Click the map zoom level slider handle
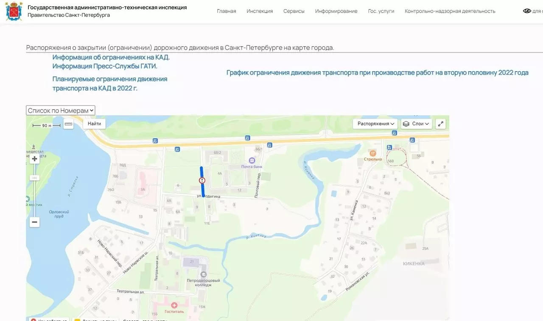The width and height of the screenshot is (543, 321). click(x=35, y=178)
